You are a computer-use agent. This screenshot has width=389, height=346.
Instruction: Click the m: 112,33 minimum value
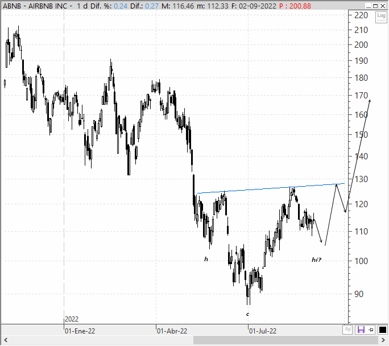coord(213,6)
